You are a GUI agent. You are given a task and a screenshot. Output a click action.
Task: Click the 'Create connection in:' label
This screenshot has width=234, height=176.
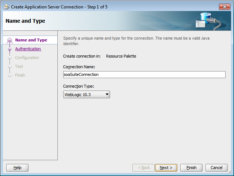coord(82,56)
